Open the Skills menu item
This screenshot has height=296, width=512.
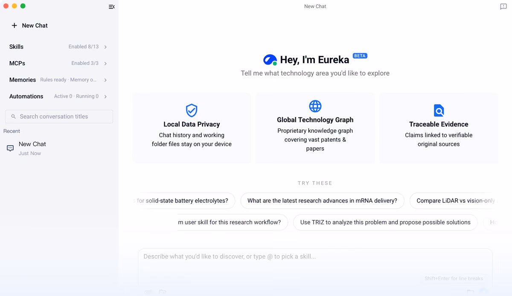[x=59, y=47]
